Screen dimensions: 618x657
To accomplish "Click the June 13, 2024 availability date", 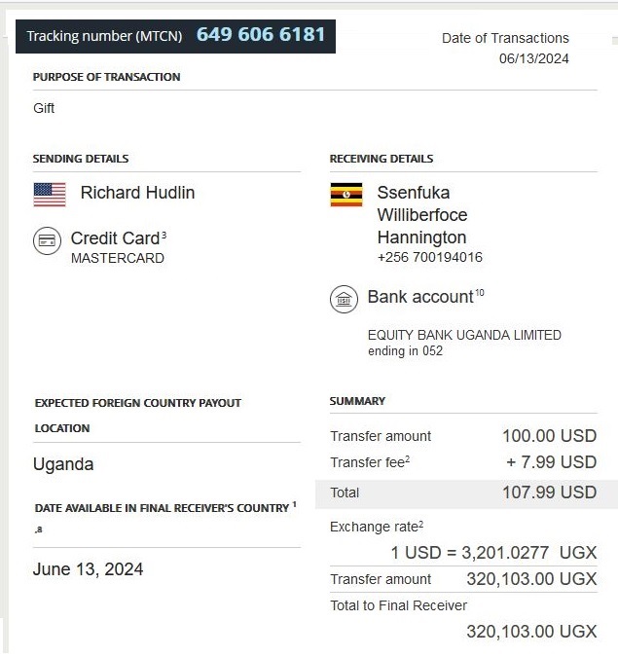I will tap(88, 569).
